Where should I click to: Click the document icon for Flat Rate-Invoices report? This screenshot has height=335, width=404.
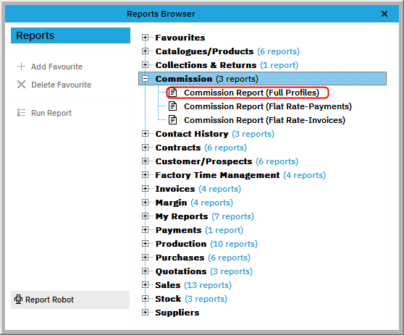172,119
